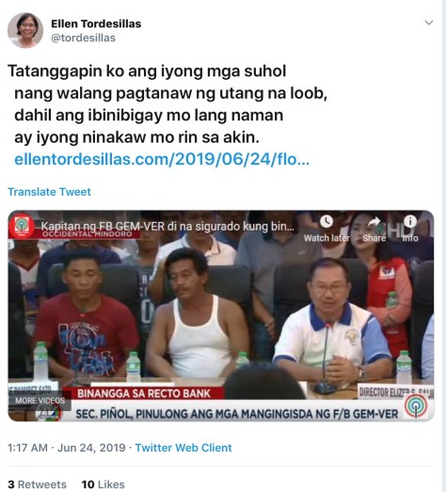Image resolution: width=446 pixels, height=492 pixels.
Task: View the 10 Likes list
Action: (103, 484)
